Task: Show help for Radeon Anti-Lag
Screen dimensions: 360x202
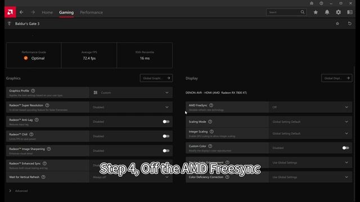Action: point(37,120)
